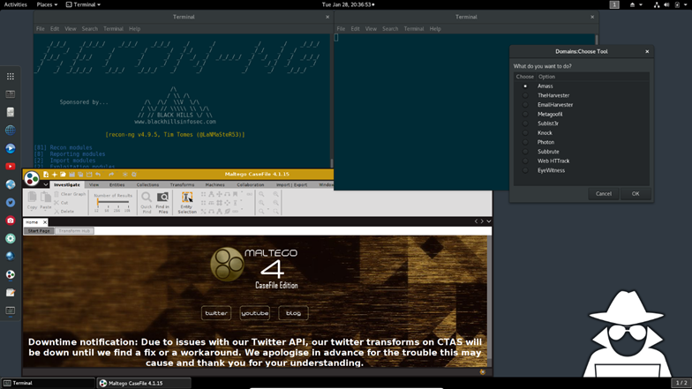Viewport: 692px width, 389px height.
Task: Select the Web HTTrack radio option
Action: pos(525,161)
